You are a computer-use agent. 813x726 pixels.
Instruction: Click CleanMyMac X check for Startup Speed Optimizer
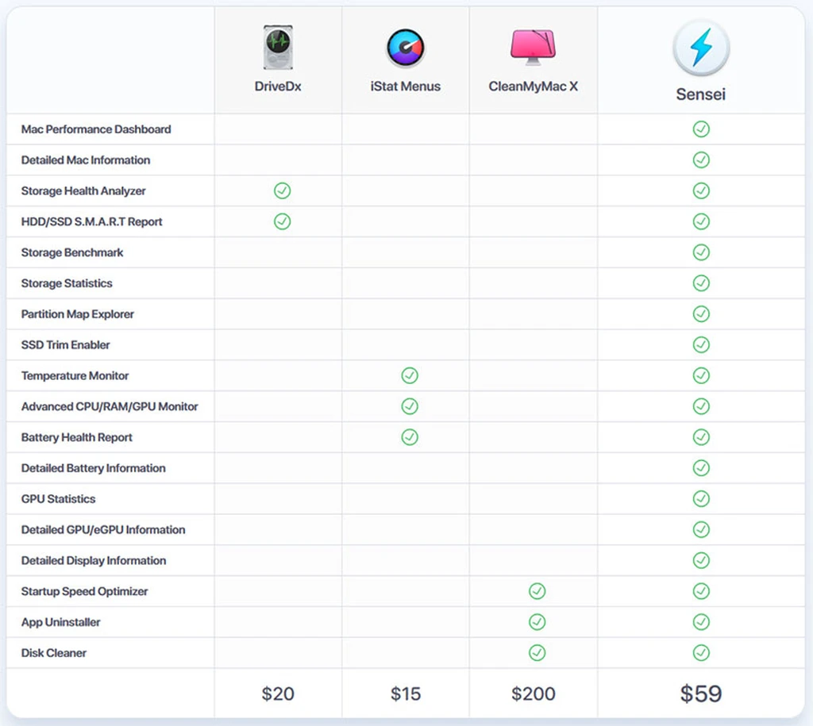(538, 591)
